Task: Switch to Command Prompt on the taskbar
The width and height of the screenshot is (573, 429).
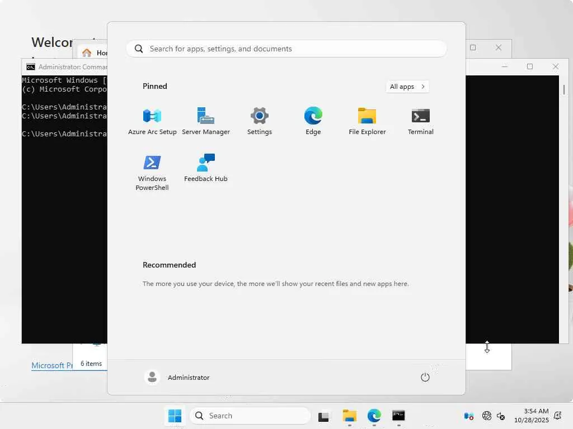Action: (398, 416)
